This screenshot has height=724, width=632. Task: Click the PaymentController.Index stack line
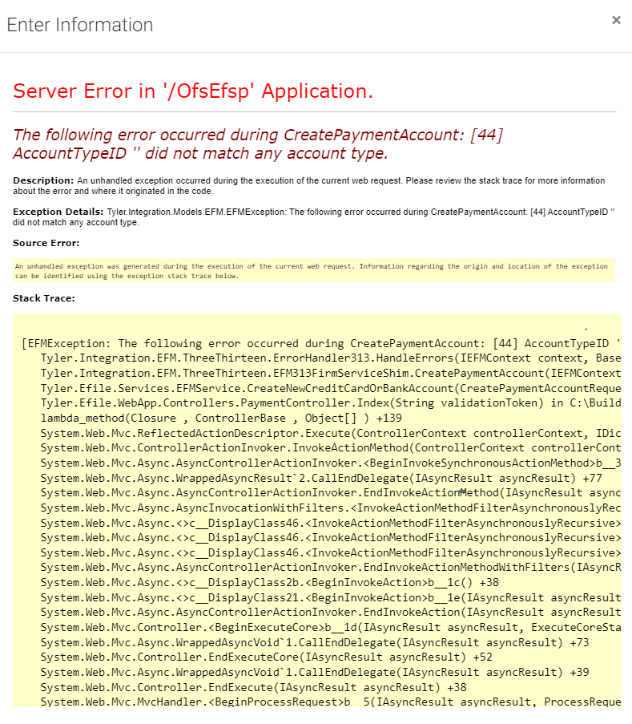click(x=331, y=403)
